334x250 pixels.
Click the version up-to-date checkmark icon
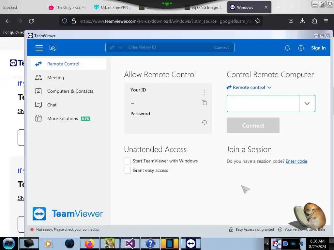[280, 229]
